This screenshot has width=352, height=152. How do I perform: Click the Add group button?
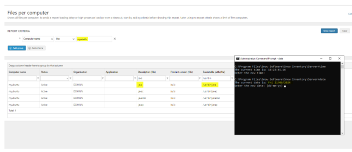17,48
